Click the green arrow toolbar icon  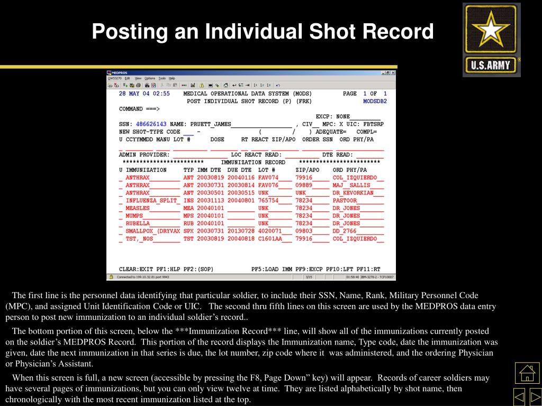click(x=125, y=85)
